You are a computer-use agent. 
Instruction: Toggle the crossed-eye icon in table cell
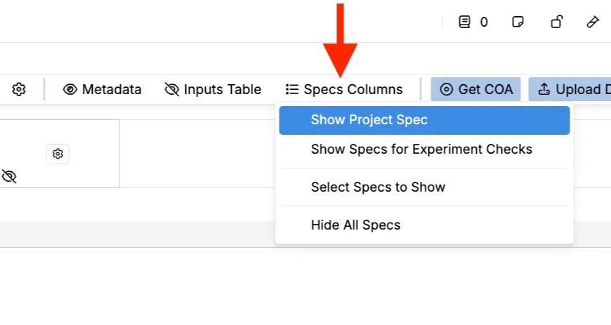tap(9, 176)
